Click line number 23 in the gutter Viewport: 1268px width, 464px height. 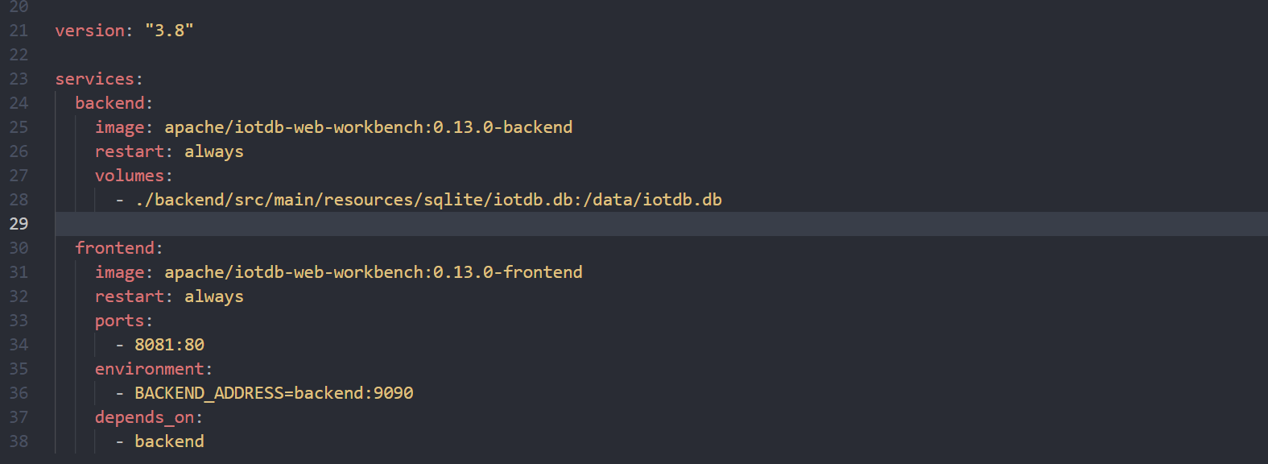tap(19, 79)
